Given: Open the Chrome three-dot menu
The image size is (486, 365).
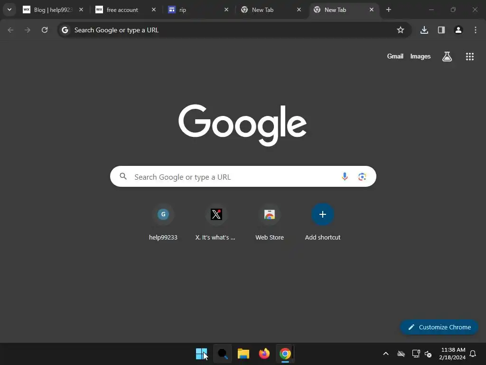Looking at the screenshot, I should click(475, 30).
